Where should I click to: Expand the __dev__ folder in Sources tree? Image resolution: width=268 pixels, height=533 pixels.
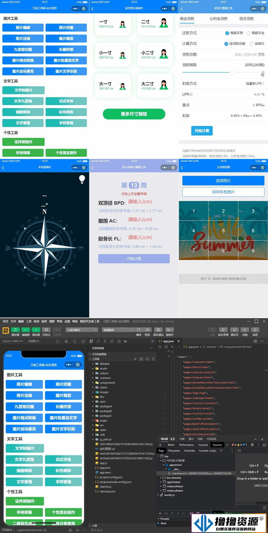point(166,469)
